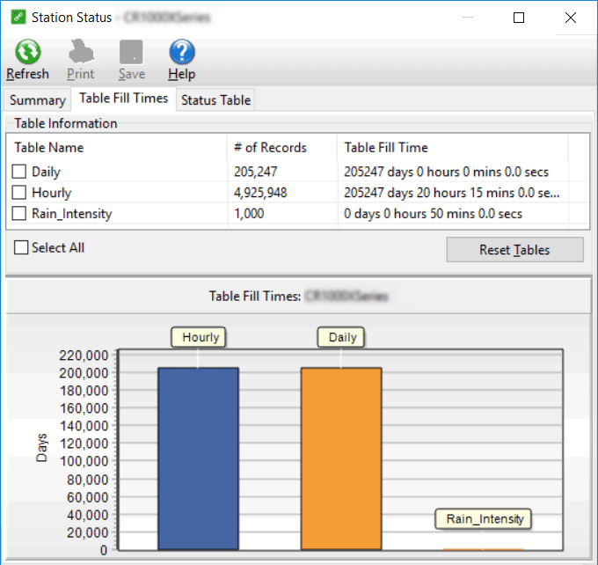The width and height of the screenshot is (598, 565).
Task: Open Help with the question mark icon
Action: click(x=182, y=52)
